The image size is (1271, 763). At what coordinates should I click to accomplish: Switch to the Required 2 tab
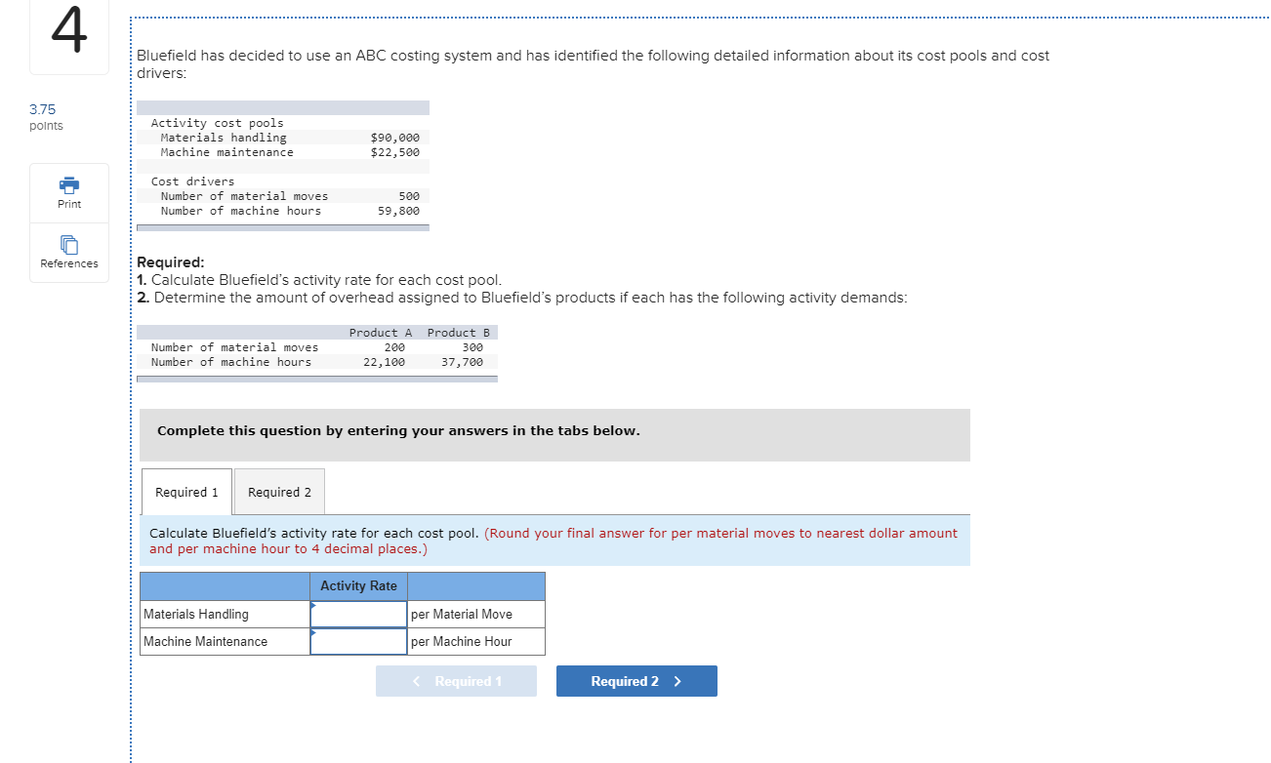coord(279,492)
